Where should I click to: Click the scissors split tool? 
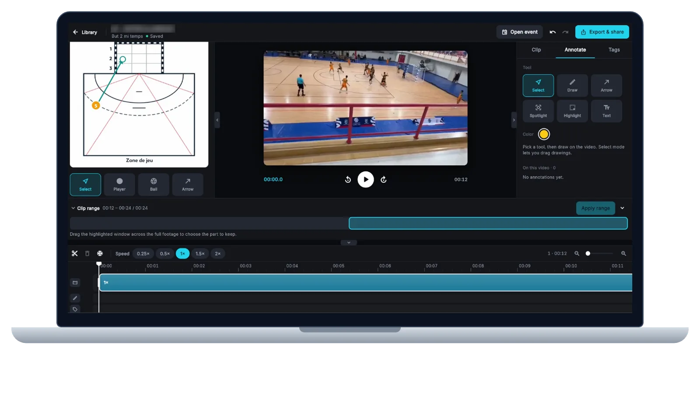coord(75,254)
